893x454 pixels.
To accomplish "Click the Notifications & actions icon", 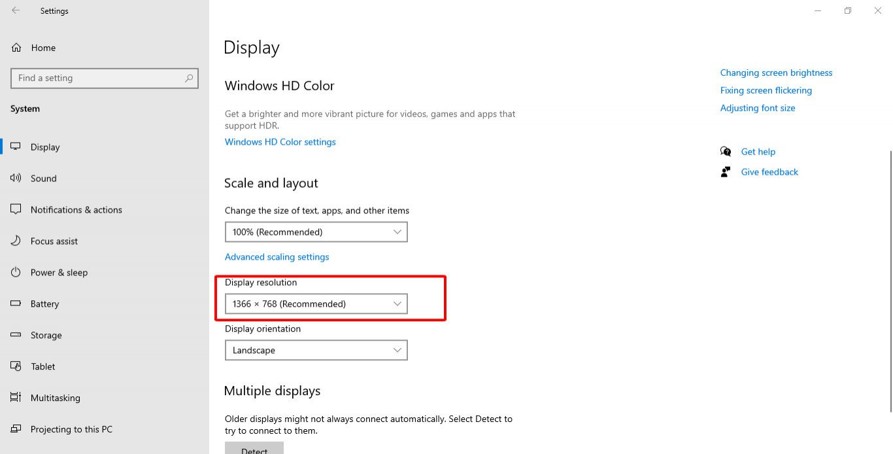I will pos(16,209).
